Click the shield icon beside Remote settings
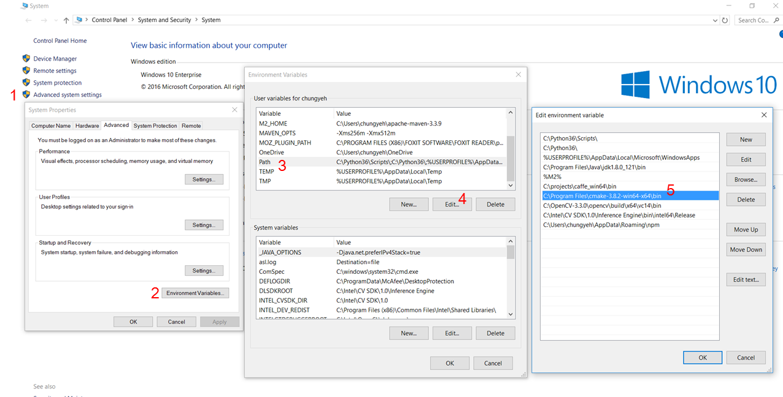The width and height of the screenshot is (783, 397). point(26,70)
